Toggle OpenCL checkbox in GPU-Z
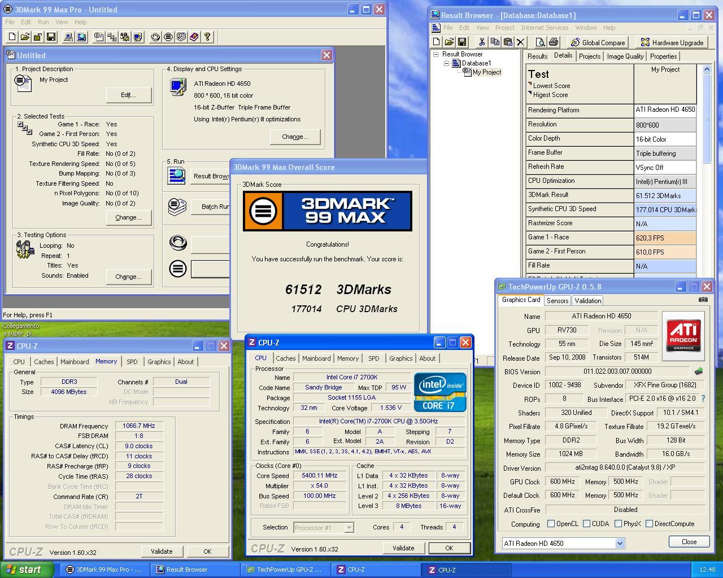Image resolution: width=723 pixels, height=578 pixels. tap(551, 524)
